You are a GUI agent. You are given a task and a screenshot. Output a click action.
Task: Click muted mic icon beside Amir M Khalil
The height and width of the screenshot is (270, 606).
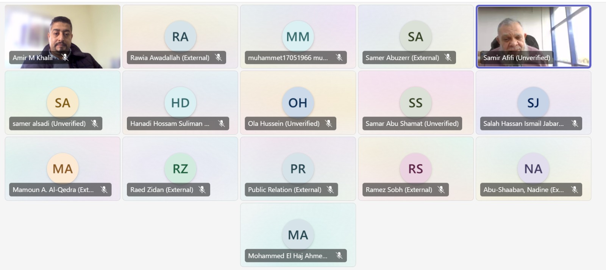click(x=65, y=57)
